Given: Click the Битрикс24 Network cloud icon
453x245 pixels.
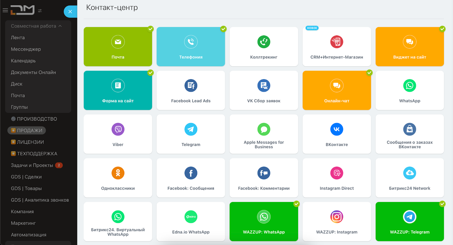Looking at the screenshot, I should click(410, 173).
